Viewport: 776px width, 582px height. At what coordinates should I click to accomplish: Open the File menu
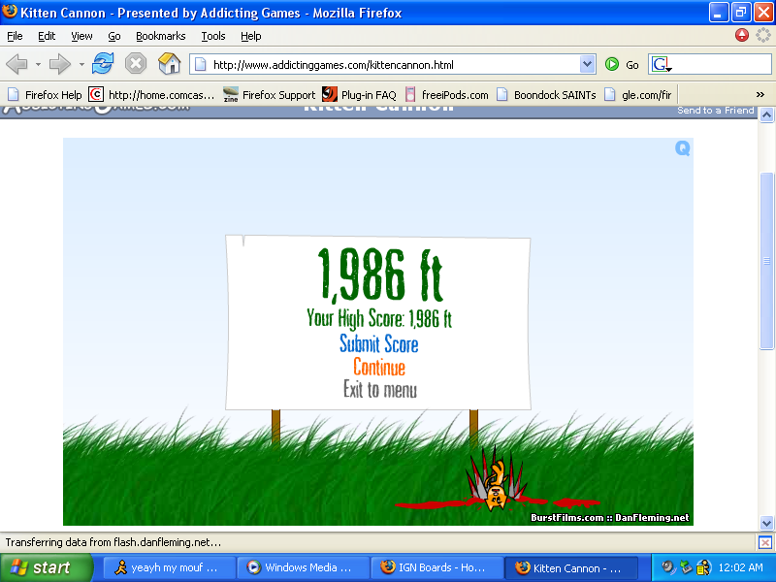[15, 36]
